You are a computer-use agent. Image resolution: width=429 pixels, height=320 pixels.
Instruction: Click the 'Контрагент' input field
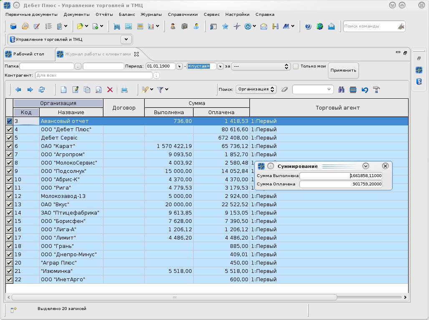point(94,75)
